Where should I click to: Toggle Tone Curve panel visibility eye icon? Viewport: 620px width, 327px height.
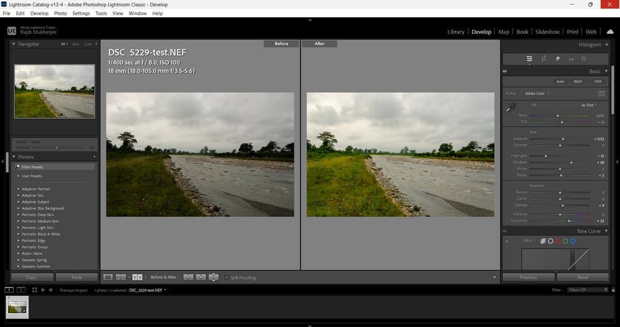(x=505, y=231)
